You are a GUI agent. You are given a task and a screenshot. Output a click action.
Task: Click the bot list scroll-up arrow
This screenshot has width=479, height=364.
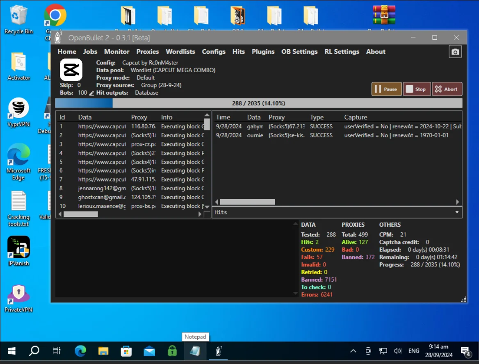coord(207,115)
